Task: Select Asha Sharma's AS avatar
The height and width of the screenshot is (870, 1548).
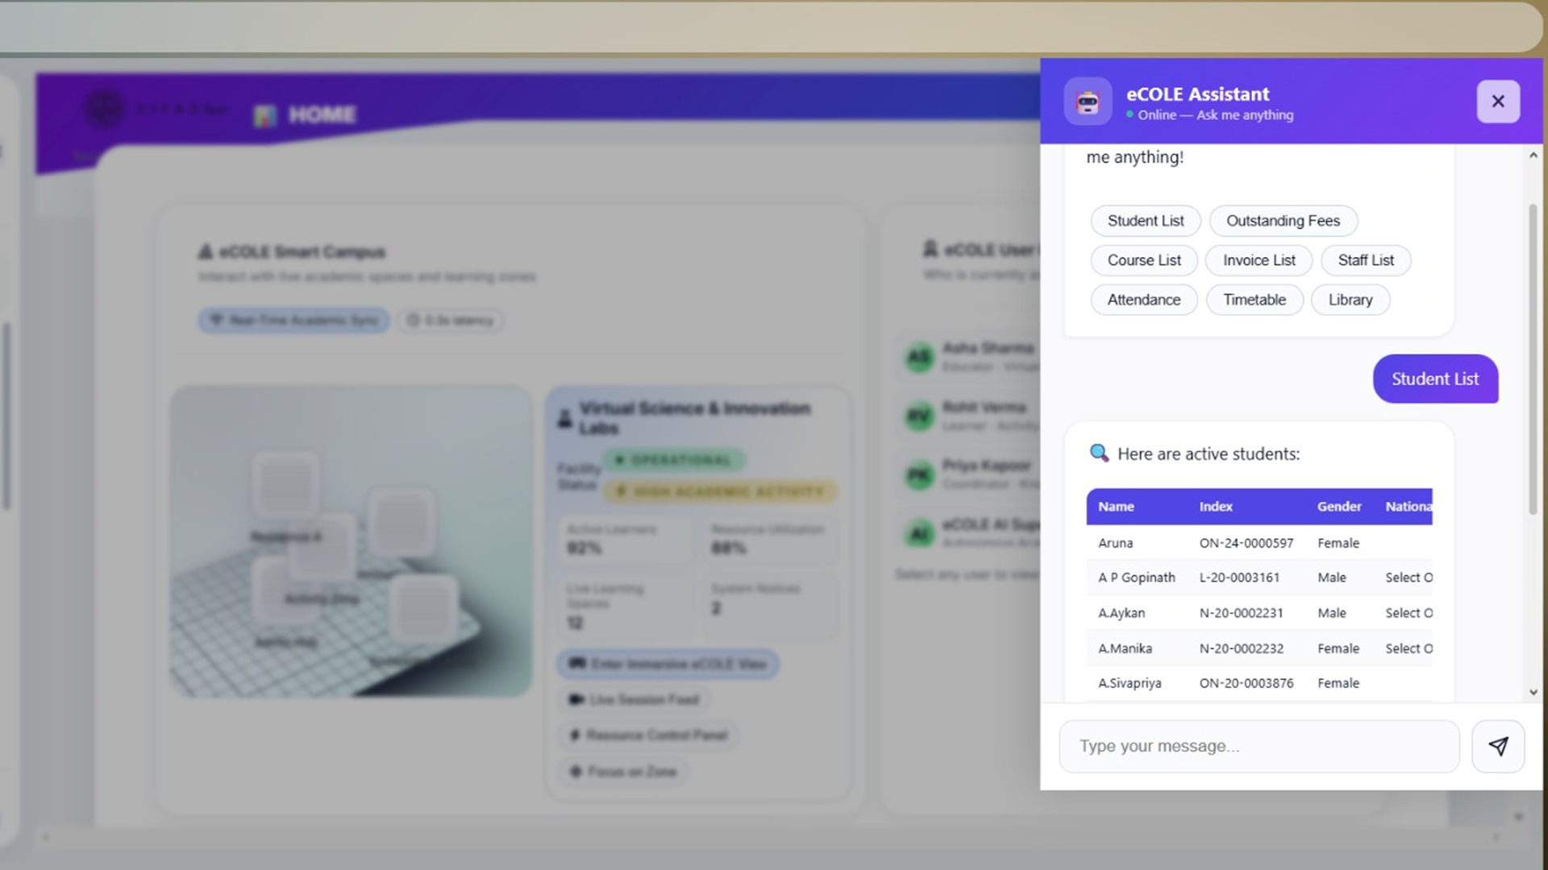Action: [x=919, y=358]
